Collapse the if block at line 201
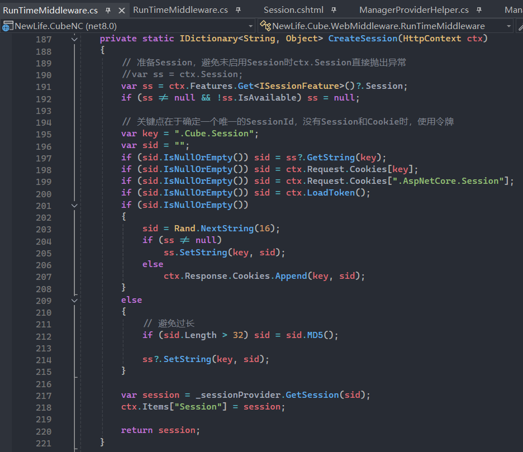Image resolution: width=523 pixels, height=452 pixels. click(75, 205)
